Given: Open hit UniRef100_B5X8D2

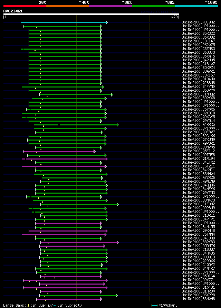Looking at the screenshot, I should 198,37.
